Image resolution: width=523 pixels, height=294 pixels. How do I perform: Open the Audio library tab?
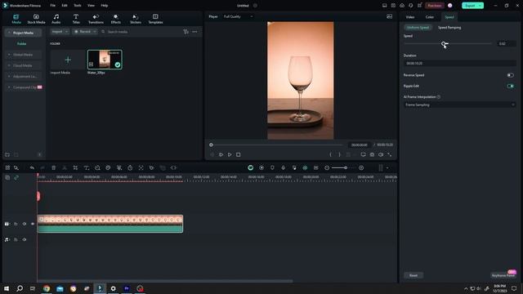point(56,19)
